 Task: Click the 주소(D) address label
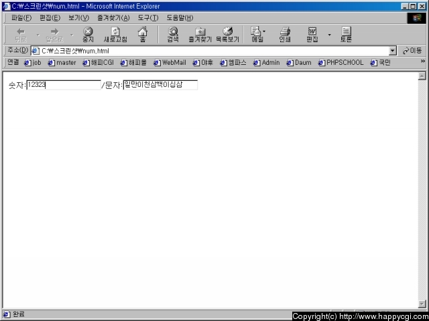(x=17, y=50)
